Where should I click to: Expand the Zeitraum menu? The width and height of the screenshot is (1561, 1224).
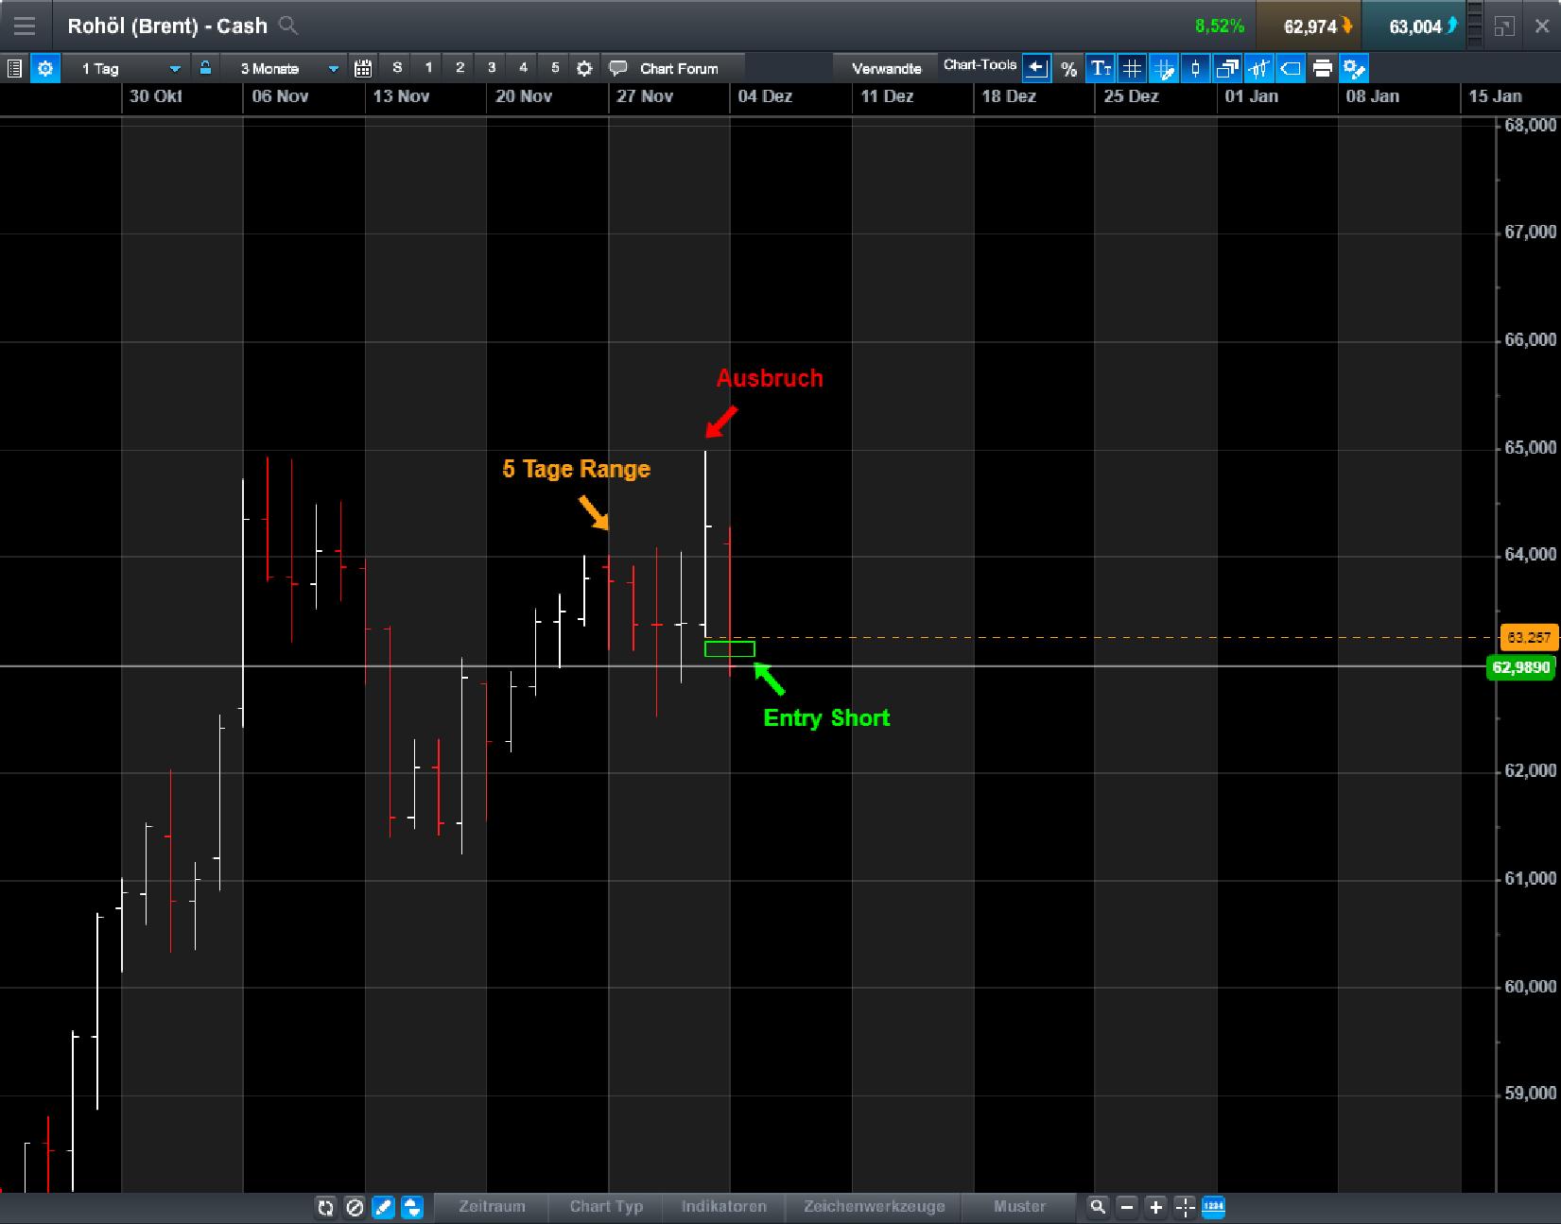(491, 1207)
